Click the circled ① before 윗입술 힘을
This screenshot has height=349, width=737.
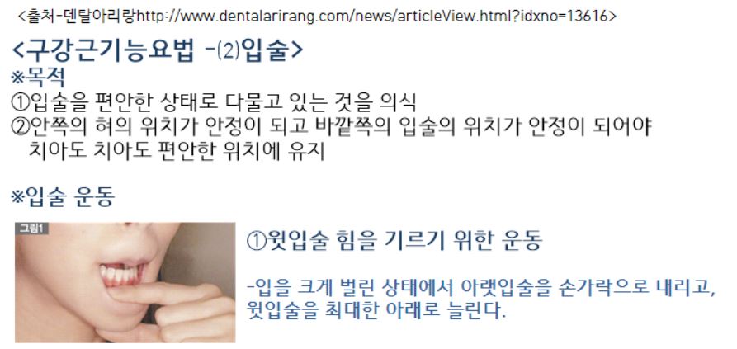[x=256, y=241]
